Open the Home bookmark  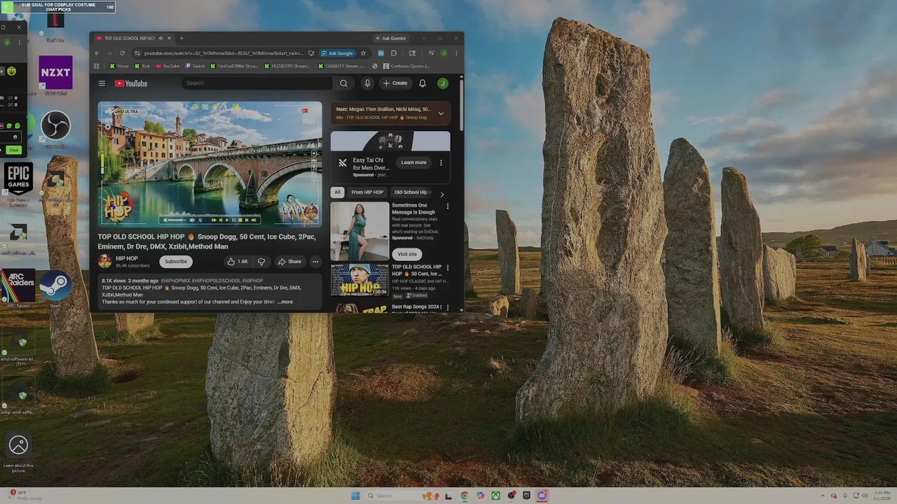119,66
